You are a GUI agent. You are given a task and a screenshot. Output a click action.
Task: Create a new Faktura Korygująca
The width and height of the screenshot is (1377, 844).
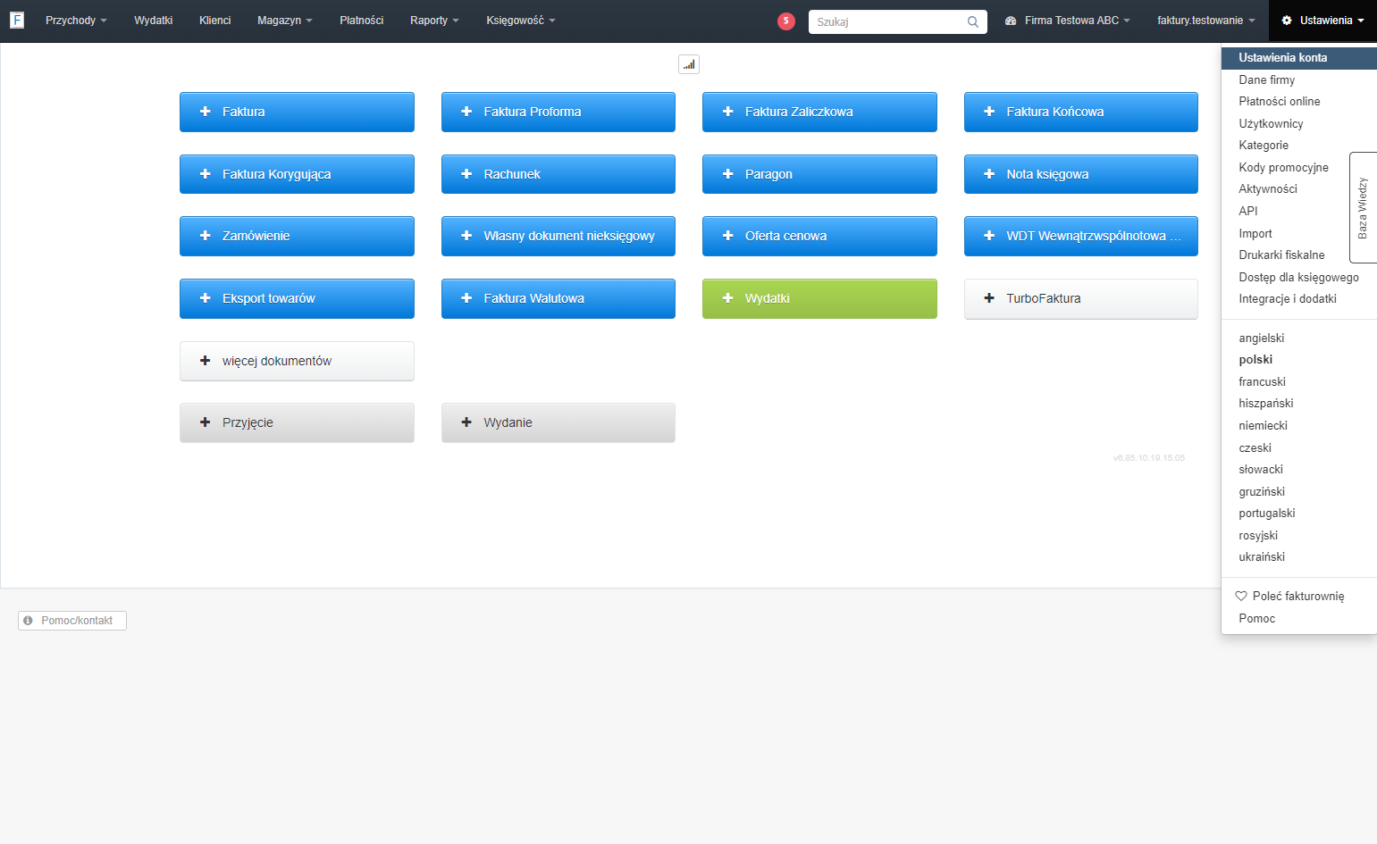297,174
